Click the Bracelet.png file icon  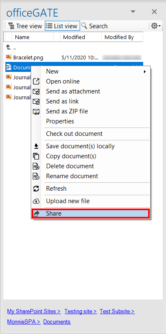pos(9,57)
